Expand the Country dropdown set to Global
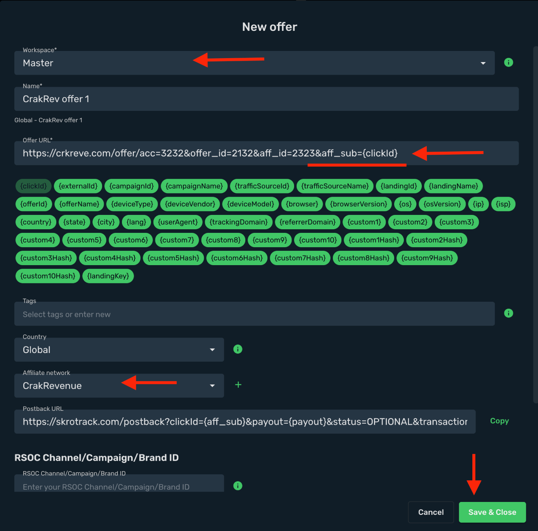Screen dimensions: 538x531 (119, 350)
